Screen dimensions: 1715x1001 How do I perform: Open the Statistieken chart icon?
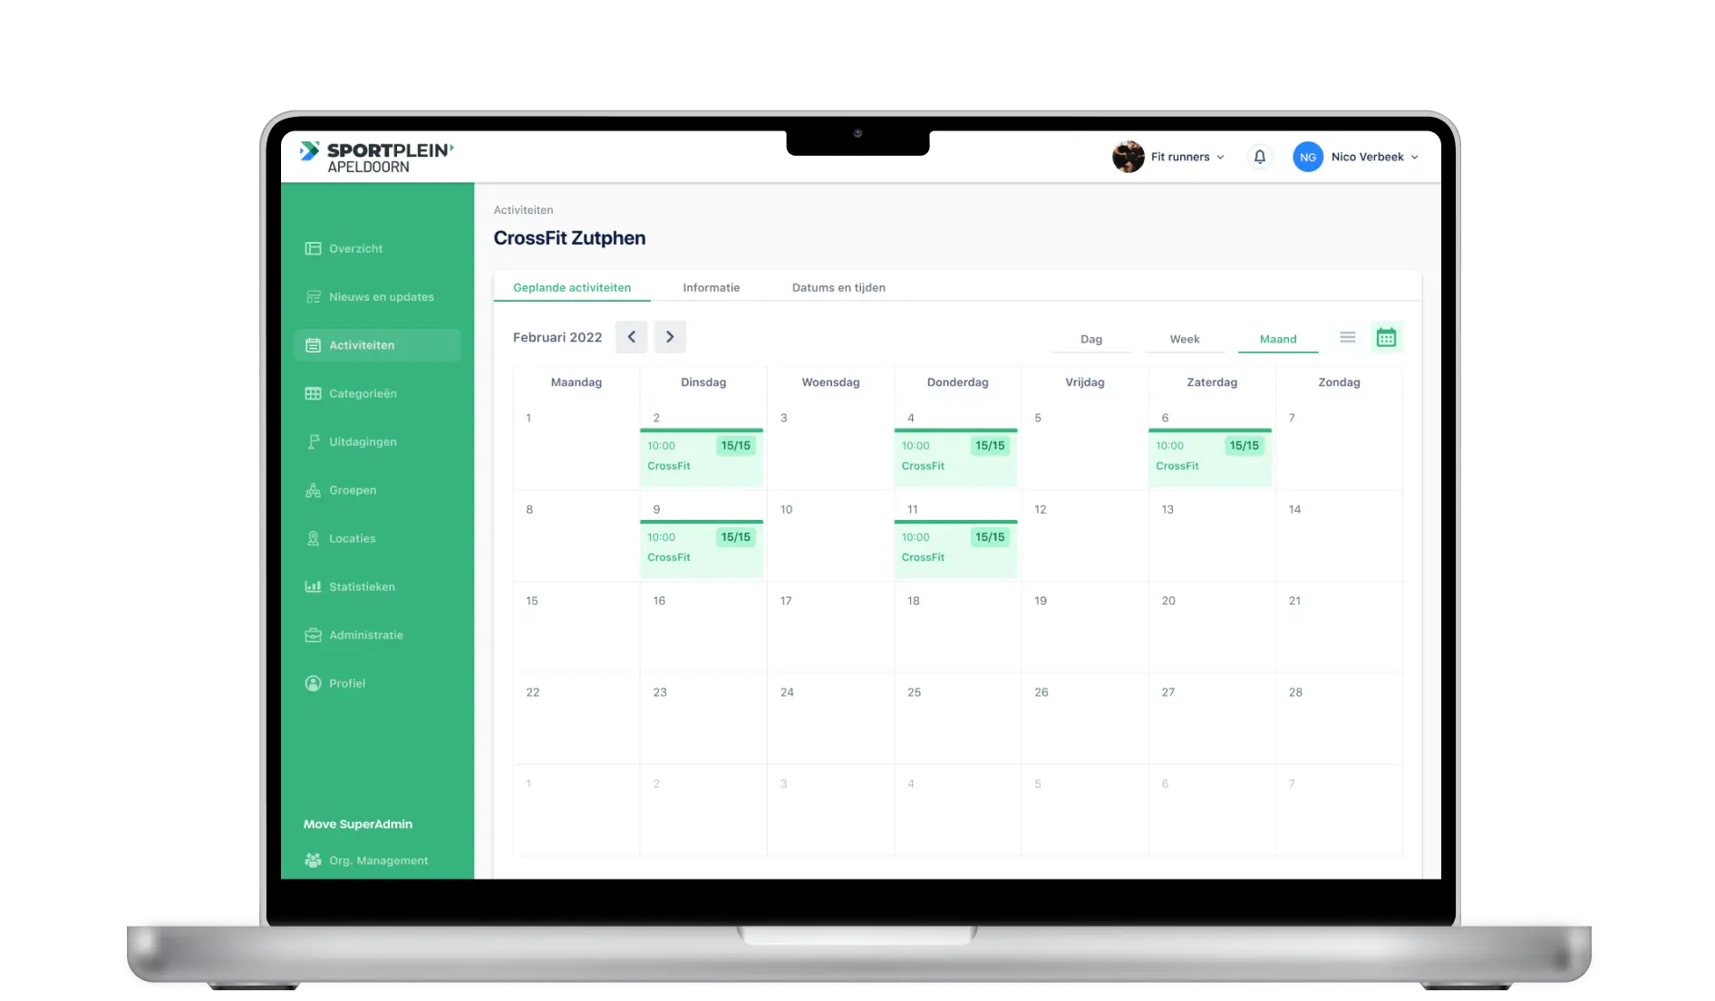313,587
